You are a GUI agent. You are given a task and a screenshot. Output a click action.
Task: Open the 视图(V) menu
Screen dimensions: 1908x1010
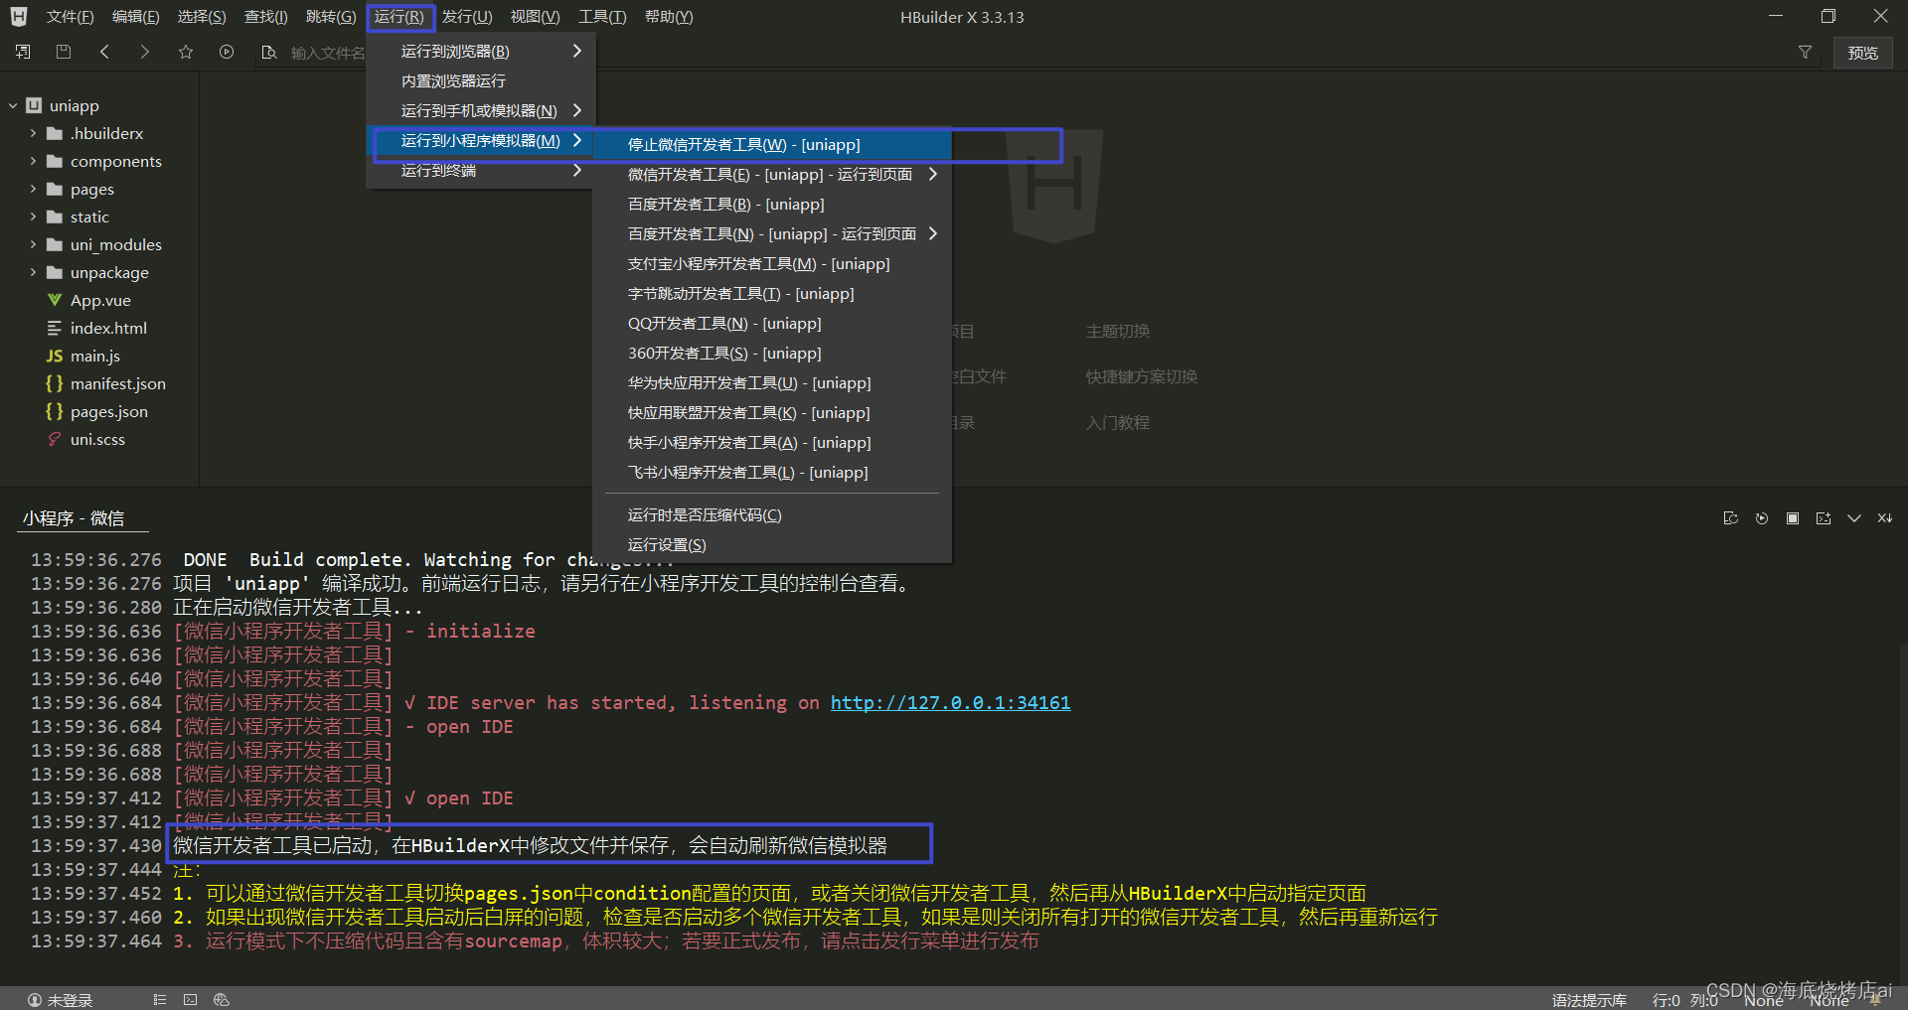(535, 17)
